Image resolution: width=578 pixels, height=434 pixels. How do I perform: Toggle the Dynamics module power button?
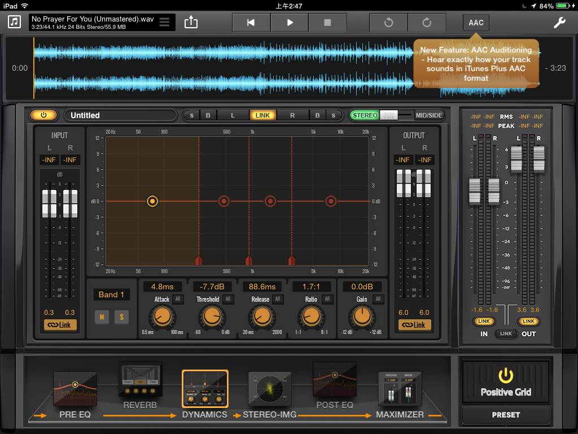[43, 115]
